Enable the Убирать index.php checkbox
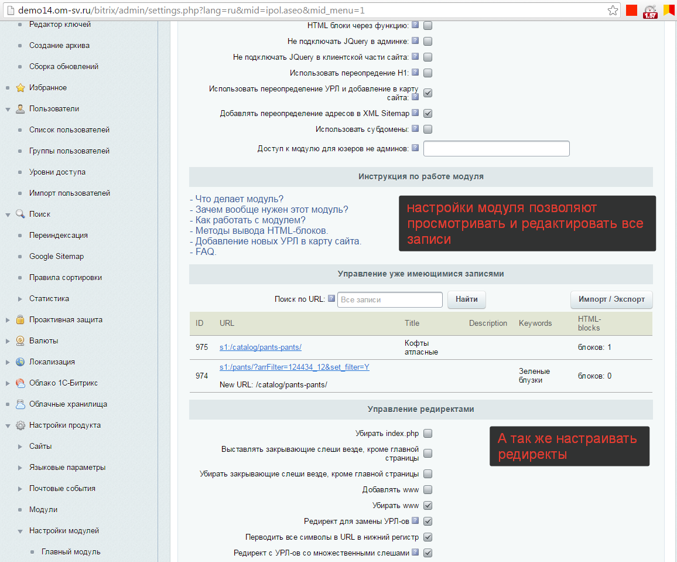The height and width of the screenshot is (562, 677). pos(428,434)
